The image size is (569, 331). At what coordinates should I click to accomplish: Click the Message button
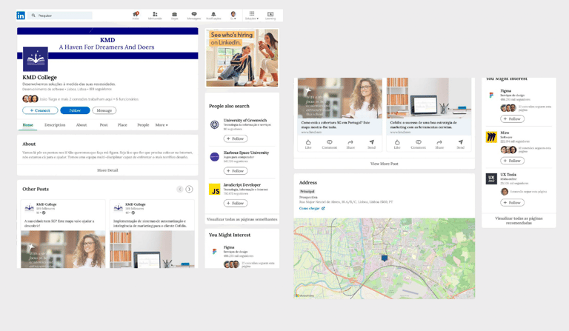[104, 110]
